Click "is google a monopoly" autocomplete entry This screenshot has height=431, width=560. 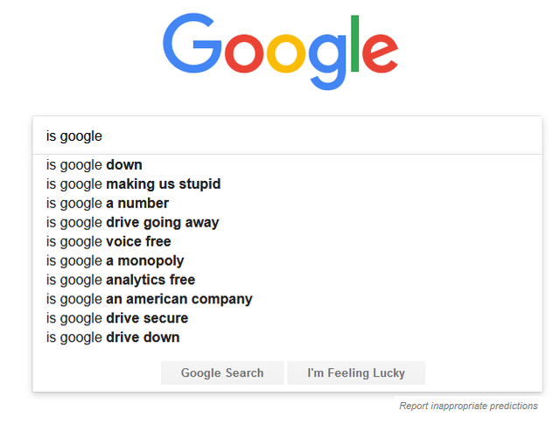coord(115,261)
